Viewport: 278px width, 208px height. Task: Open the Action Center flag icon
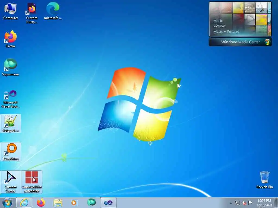click(x=250, y=203)
